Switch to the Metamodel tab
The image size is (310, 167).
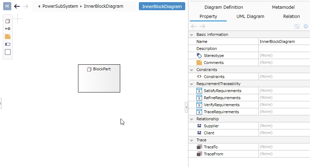[x=283, y=7]
